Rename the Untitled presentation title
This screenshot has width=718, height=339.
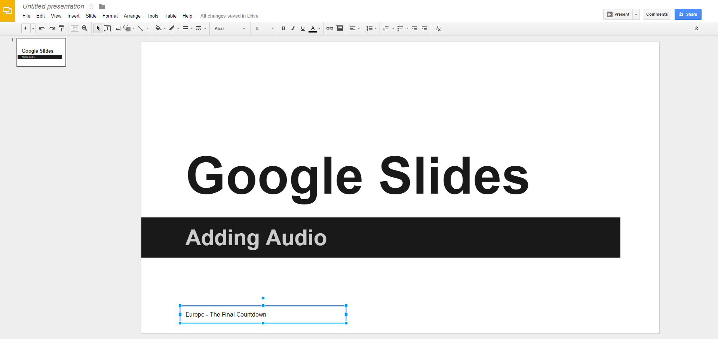pyautogui.click(x=53, y=6)
